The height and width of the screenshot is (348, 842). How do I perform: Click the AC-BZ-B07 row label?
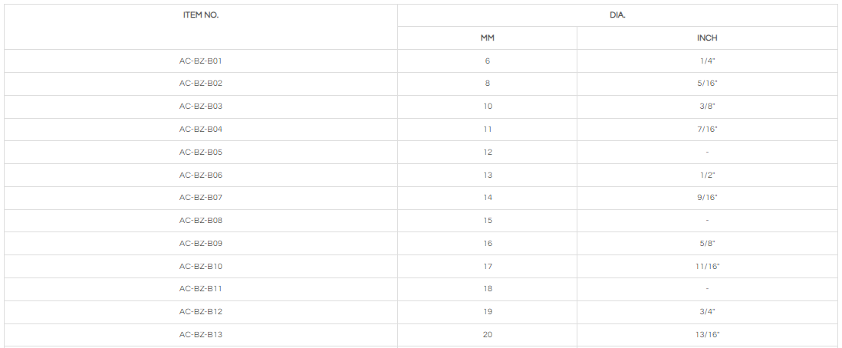coord(201,198)
